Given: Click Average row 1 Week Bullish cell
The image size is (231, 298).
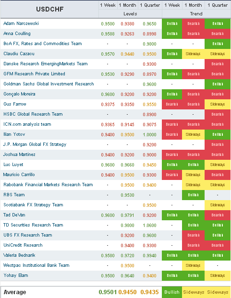Looking at the screenshot, I should [172, 292].
